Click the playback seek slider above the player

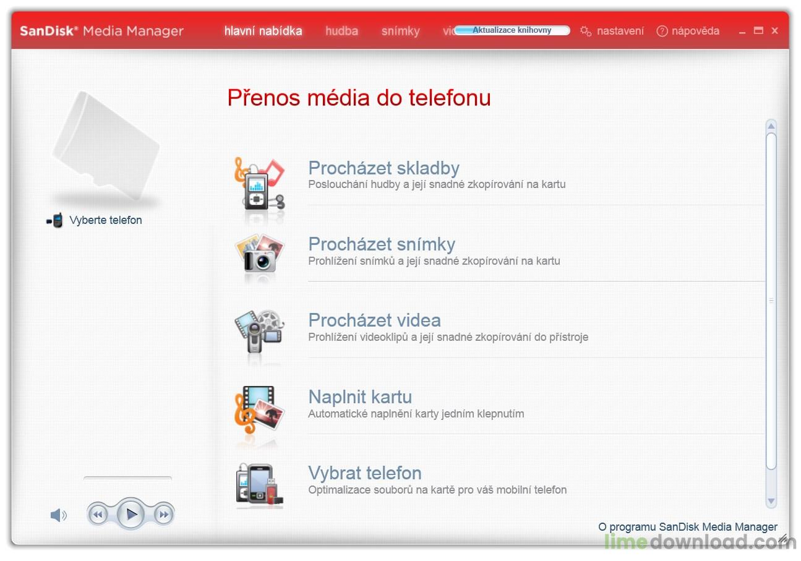128,478
